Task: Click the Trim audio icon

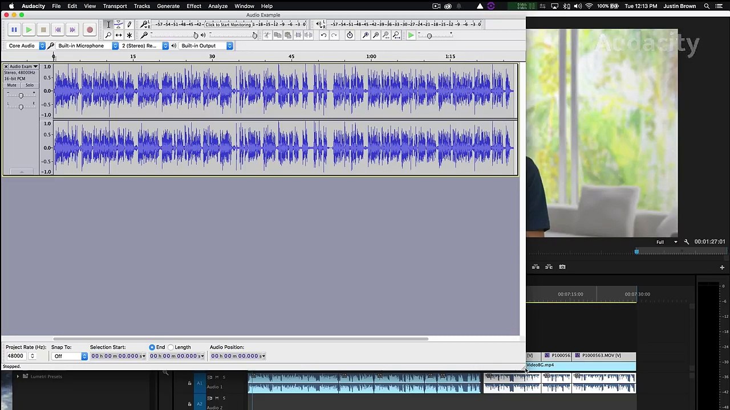Action: coord(298,35)
